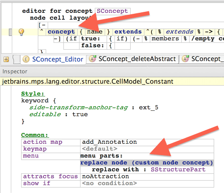Click the 'members' collection cell
Viewport: 224px width, 193px height.
click(x=165, y=39)
